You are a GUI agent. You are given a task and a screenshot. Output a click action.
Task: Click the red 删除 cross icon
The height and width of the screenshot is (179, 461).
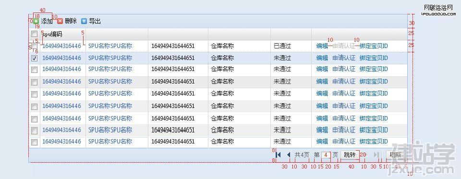pyautogui.click(x=60, y=21)
